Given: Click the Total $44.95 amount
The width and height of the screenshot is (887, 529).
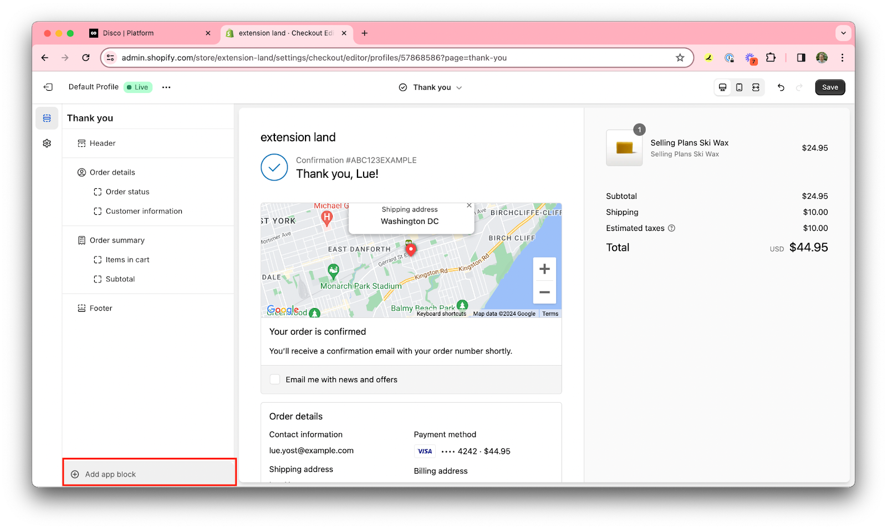Looking at the screenshot, I should pyautogui.click(x=808, y=248).
